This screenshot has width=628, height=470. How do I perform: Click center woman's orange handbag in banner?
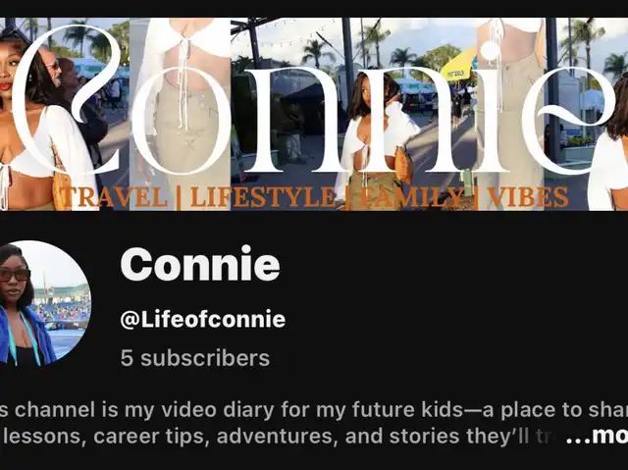point(405,165)
